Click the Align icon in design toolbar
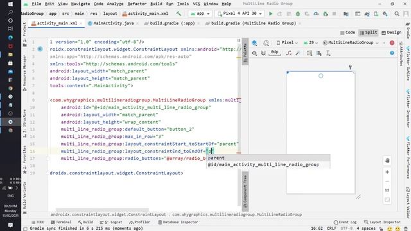 point(319,53)
